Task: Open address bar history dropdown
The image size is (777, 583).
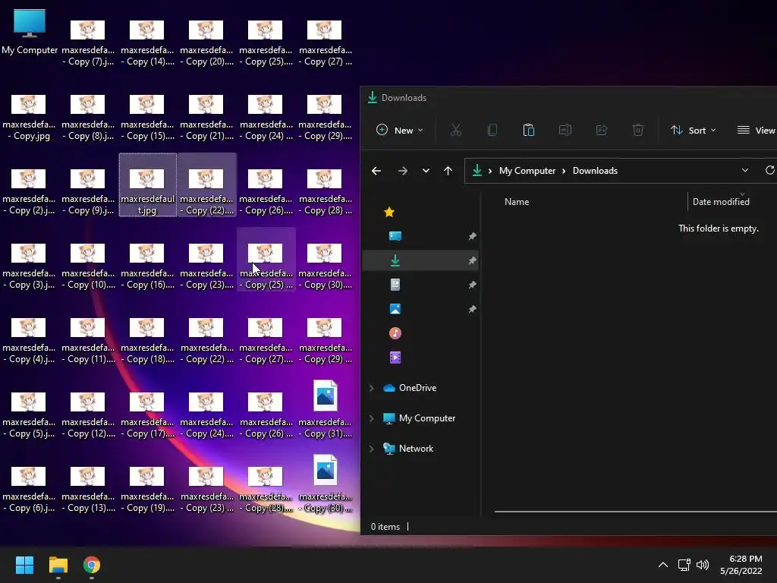Action: tap(745, 170)
